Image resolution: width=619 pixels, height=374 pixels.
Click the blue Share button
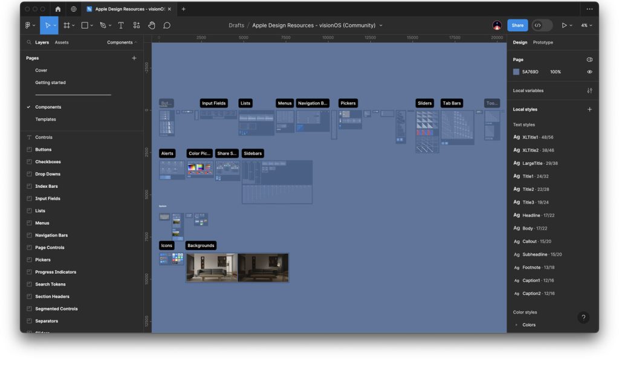click(517, 25)
